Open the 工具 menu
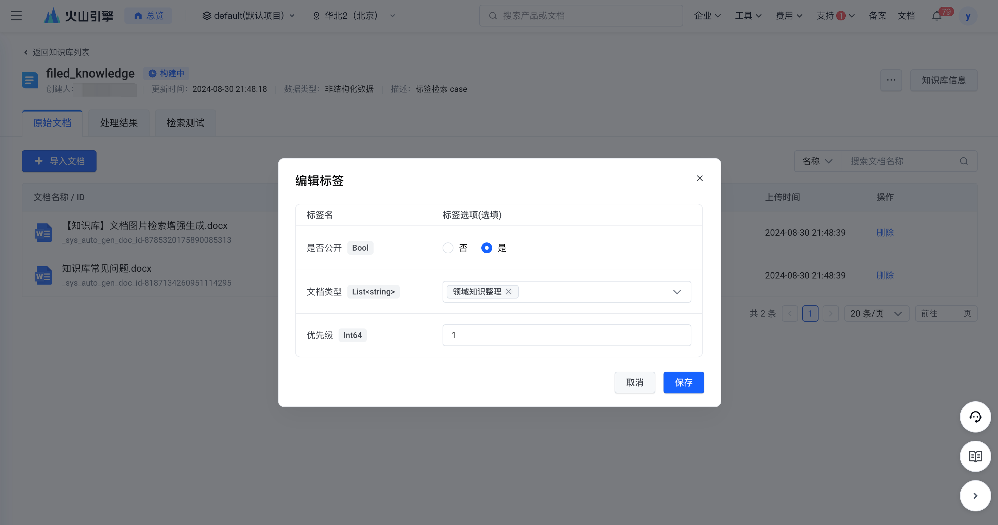 tap(748, 16)
